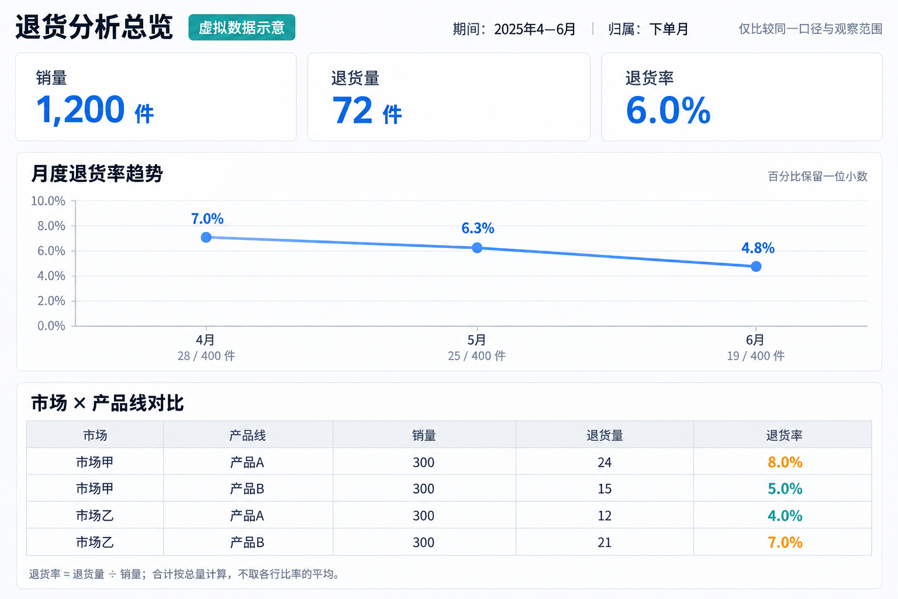898x599 pixels.
Task: Click the 4.8% data label on the chart
Action: click(x=758, y=248)
